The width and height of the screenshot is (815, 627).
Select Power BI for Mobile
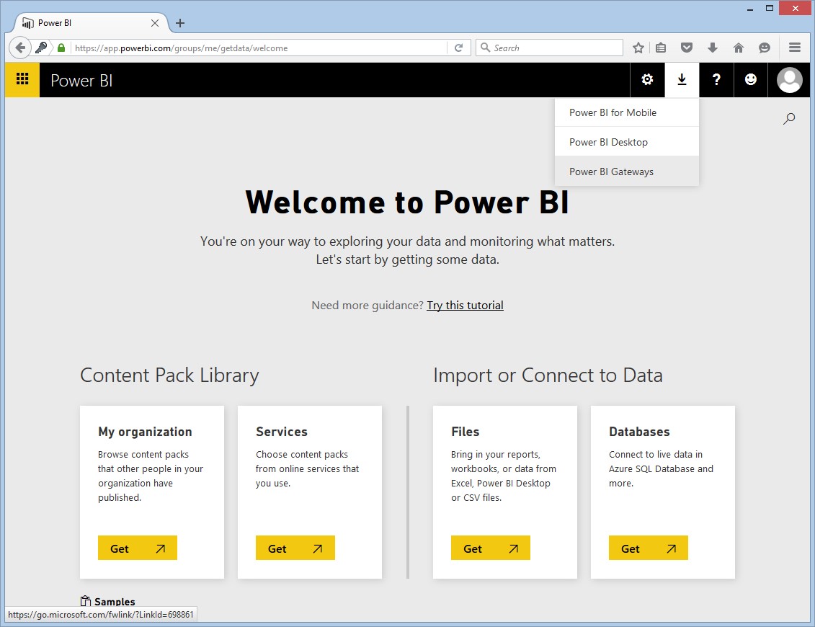(626, 112)
